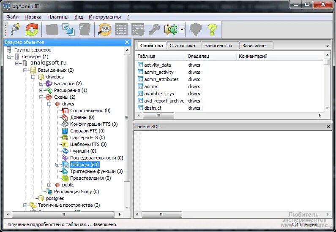Click the properties list horizontal scrollbar thumb

click(x=158, y=115)
